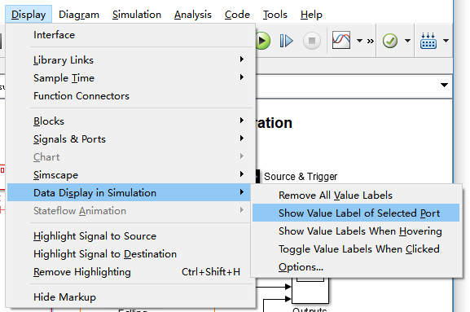Click the Stop simulation icon
The width and height of the screenshot is (470, 312).
point(312,41)
